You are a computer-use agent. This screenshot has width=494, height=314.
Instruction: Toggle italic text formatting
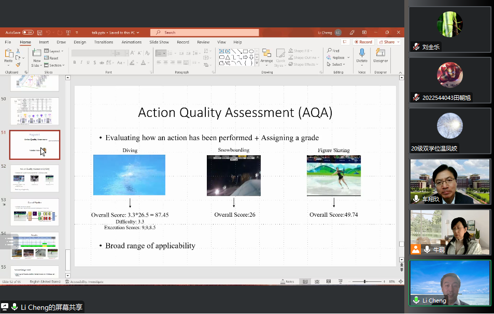click(x=81, y=63)
